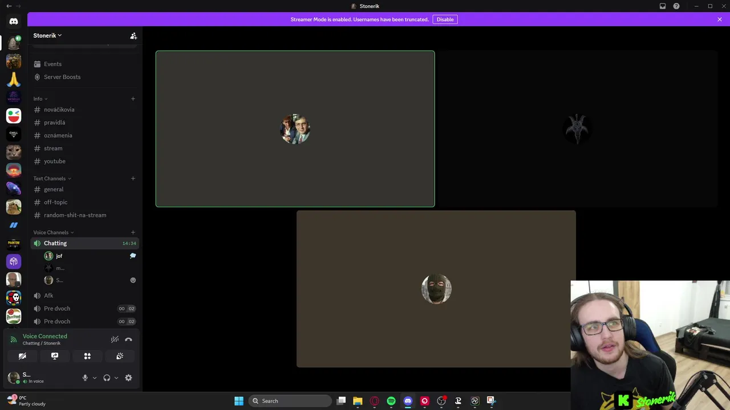Screen dimensions: 730x410
Task: Add channel to Text Channels category
Action: [133, 178]
